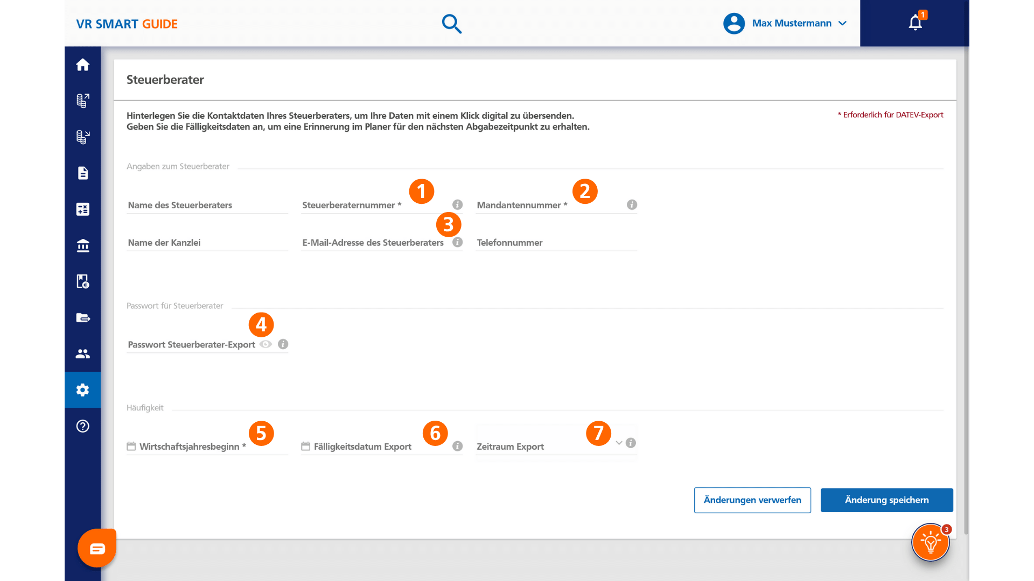The width and height of the screenshot is (1034, 581).
Task: Open the Wirtschaftsjahresbeginn date picker
Action: 132,447
